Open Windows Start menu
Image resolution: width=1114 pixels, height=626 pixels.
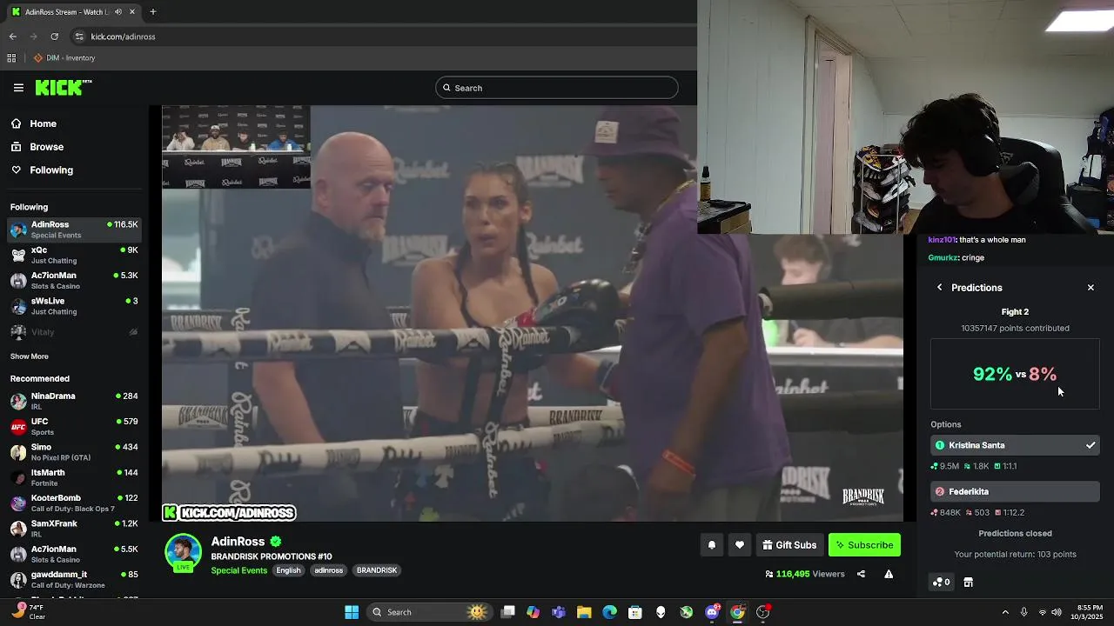click(352, 612)
